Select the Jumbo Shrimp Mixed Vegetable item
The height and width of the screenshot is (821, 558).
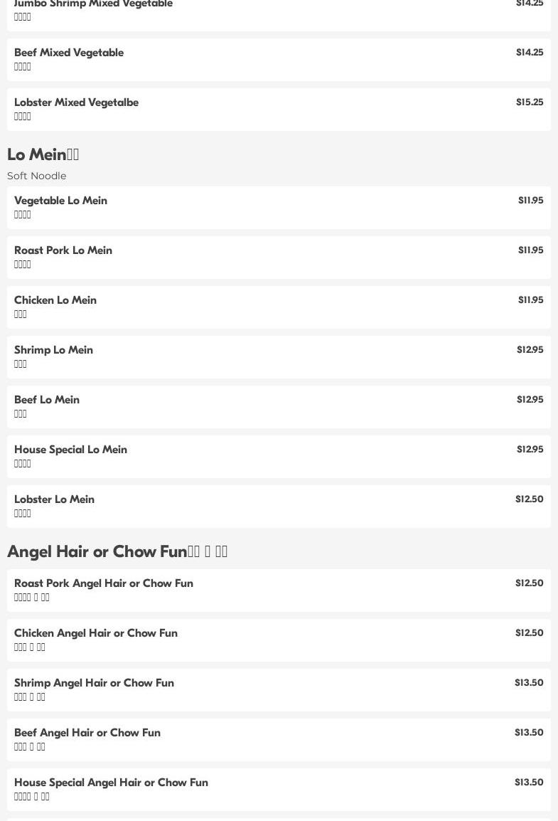tap(279, 13)
